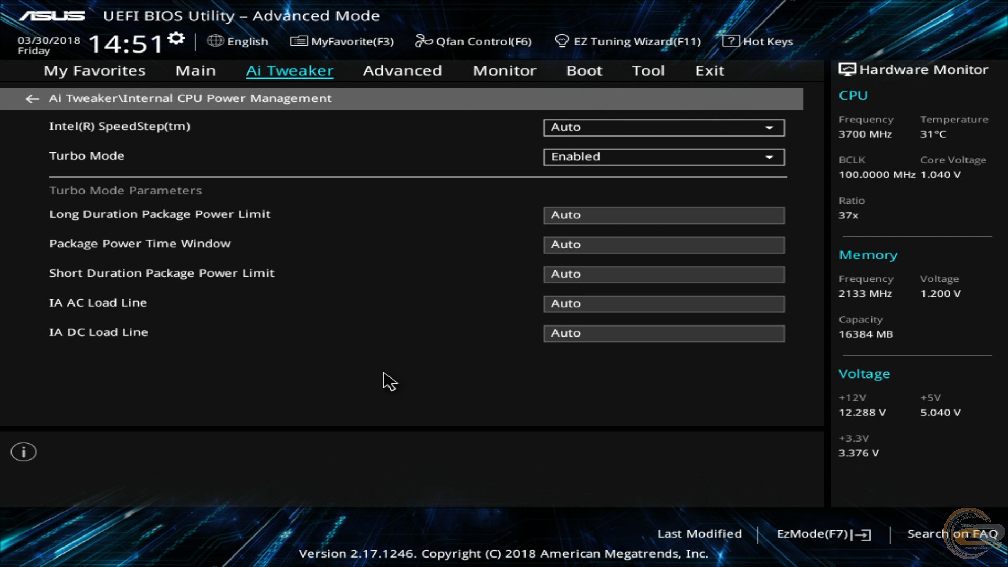The image size is (1008, 567).
Task: Click the info icon at bottom left
Action: [x=24, y=452]
